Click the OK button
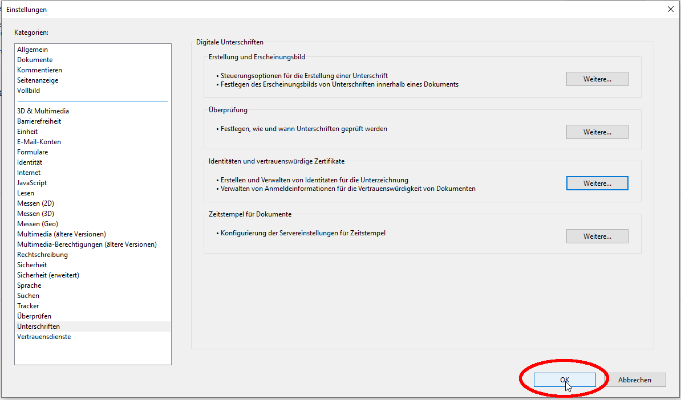The width and height of the screenshot is (681, 400). pyautogui.click(x=565, y=380)
